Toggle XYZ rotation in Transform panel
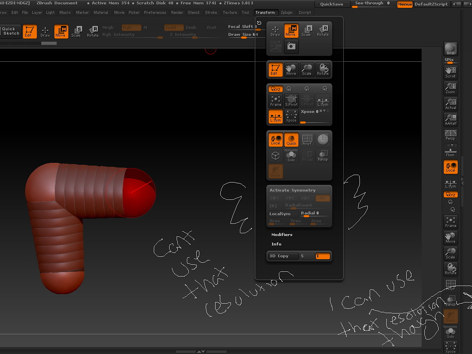Viewport: 472px width, 354px height. (x=276, y=89)
